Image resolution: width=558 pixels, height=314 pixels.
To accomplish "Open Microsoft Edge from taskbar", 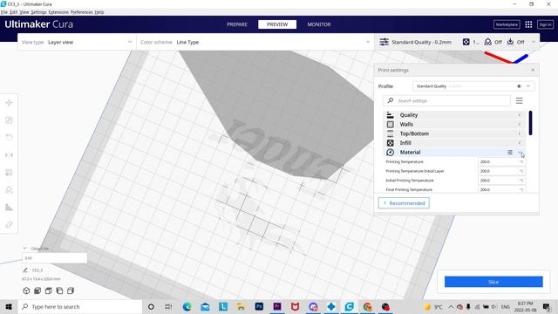I will (x=187, y=306).
